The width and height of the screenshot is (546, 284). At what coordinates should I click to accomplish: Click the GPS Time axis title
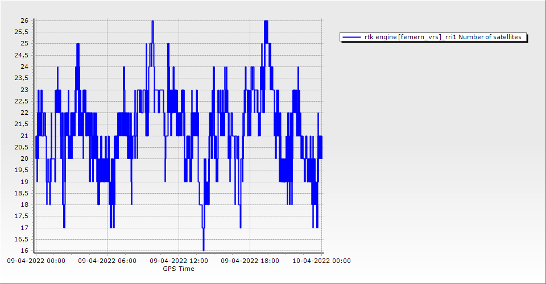(179, 269)
